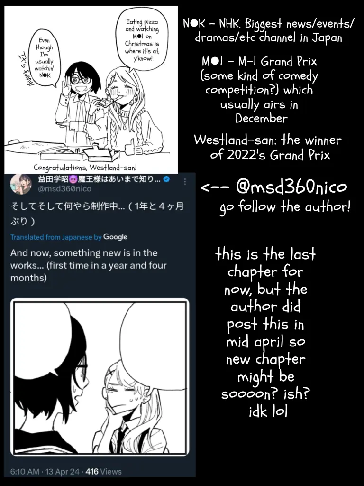Open the three-dot more options menu
The width and height of the screenshot is (364, 486).
(185, 182)
